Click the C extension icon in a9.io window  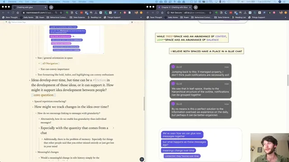(x=226, y=13)
